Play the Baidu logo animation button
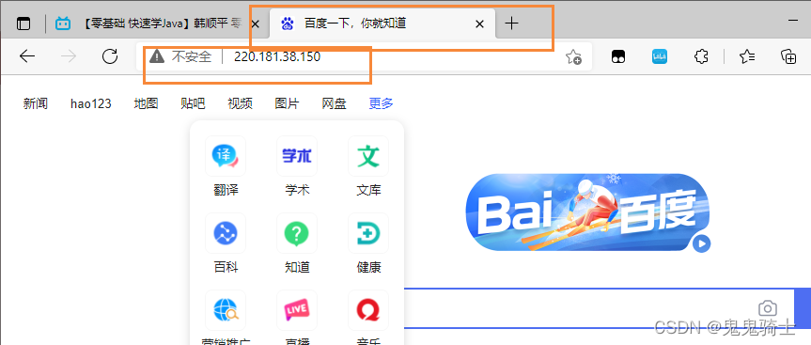Image resolution: width=811 pixels, height=345 pixels. pos(701,243)
